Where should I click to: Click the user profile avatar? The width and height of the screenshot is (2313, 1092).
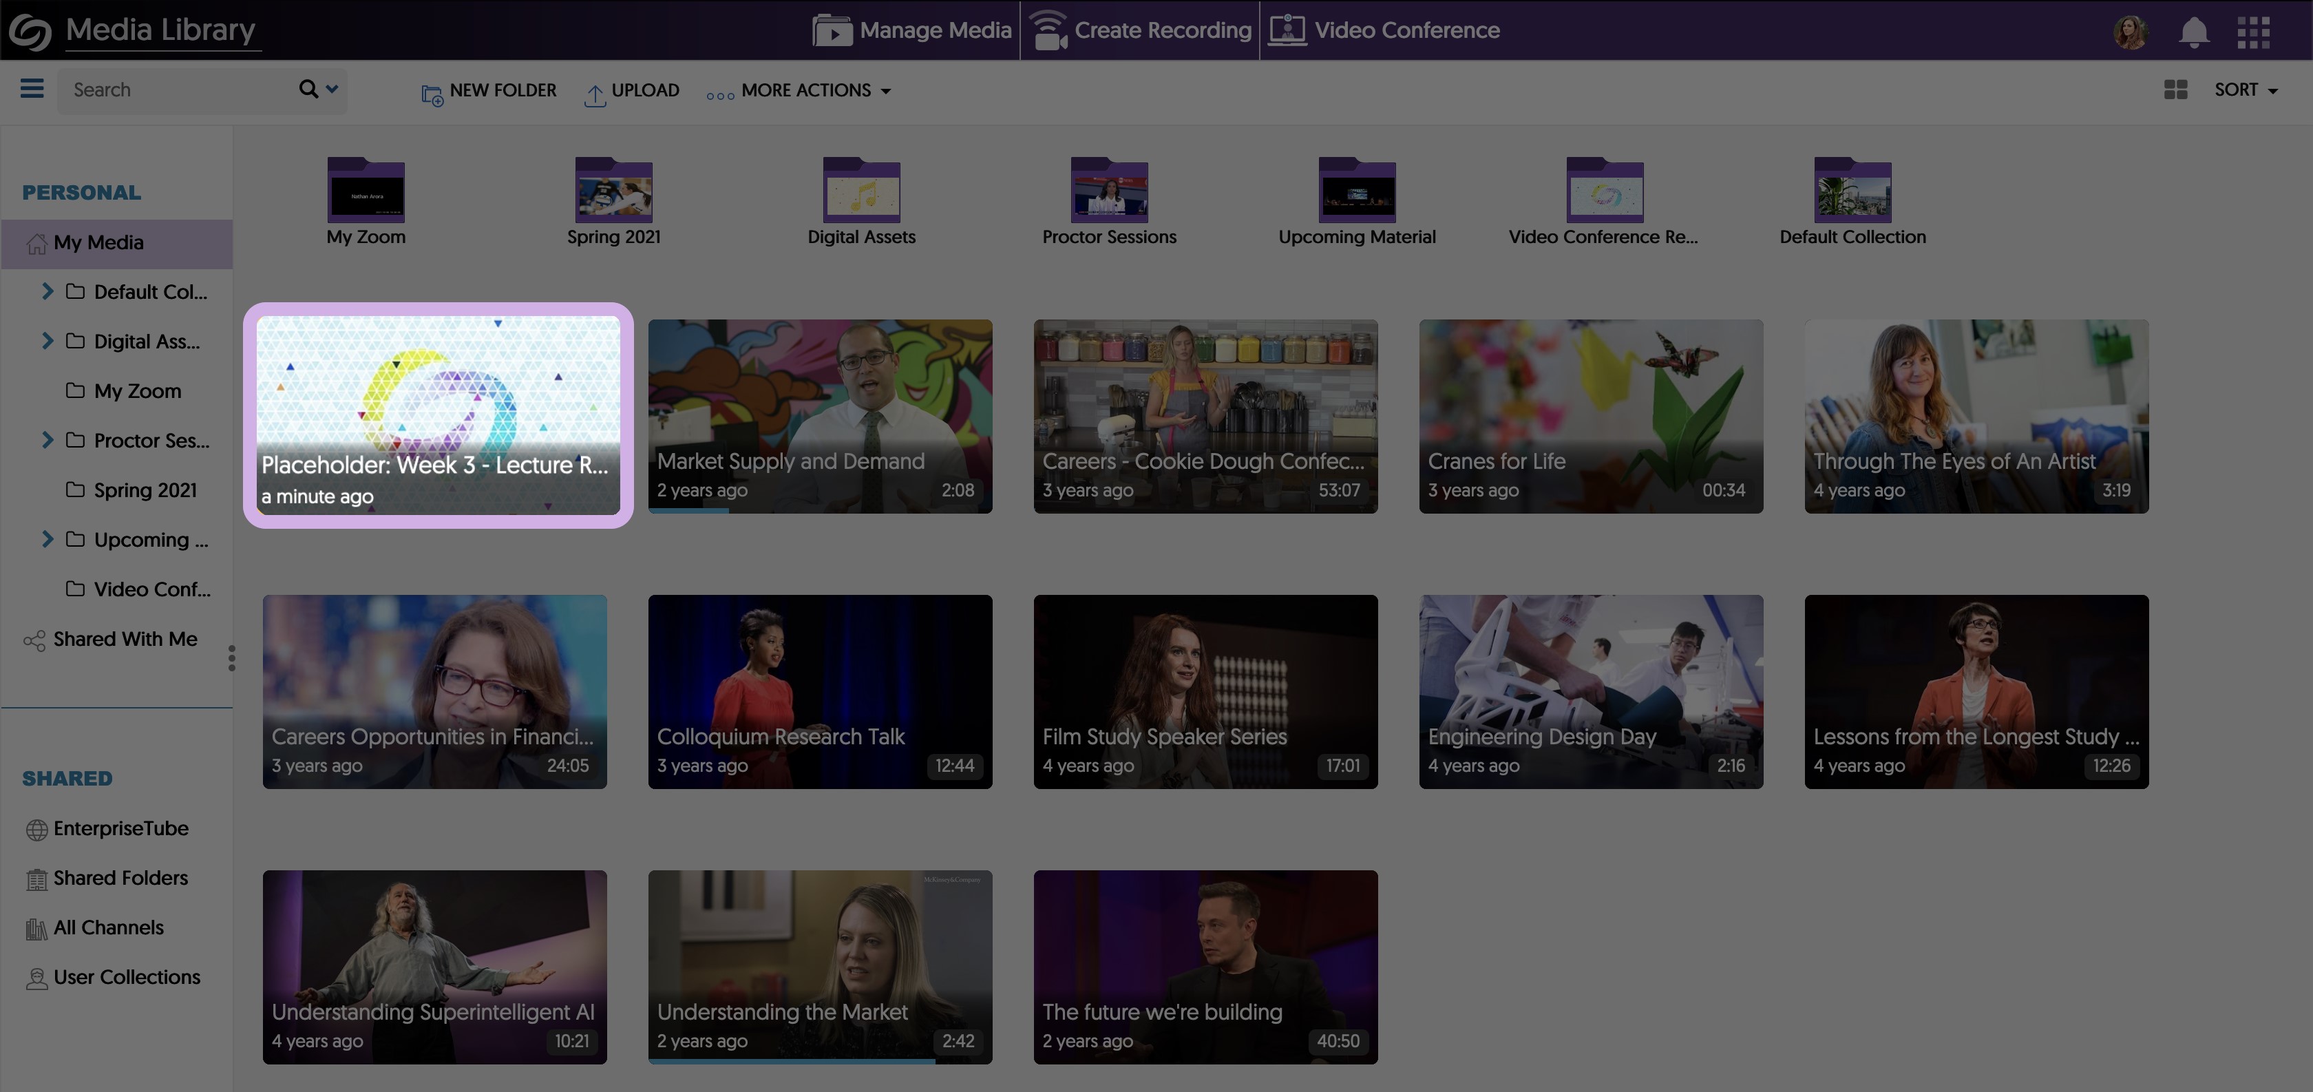(x=2130, y=32)
